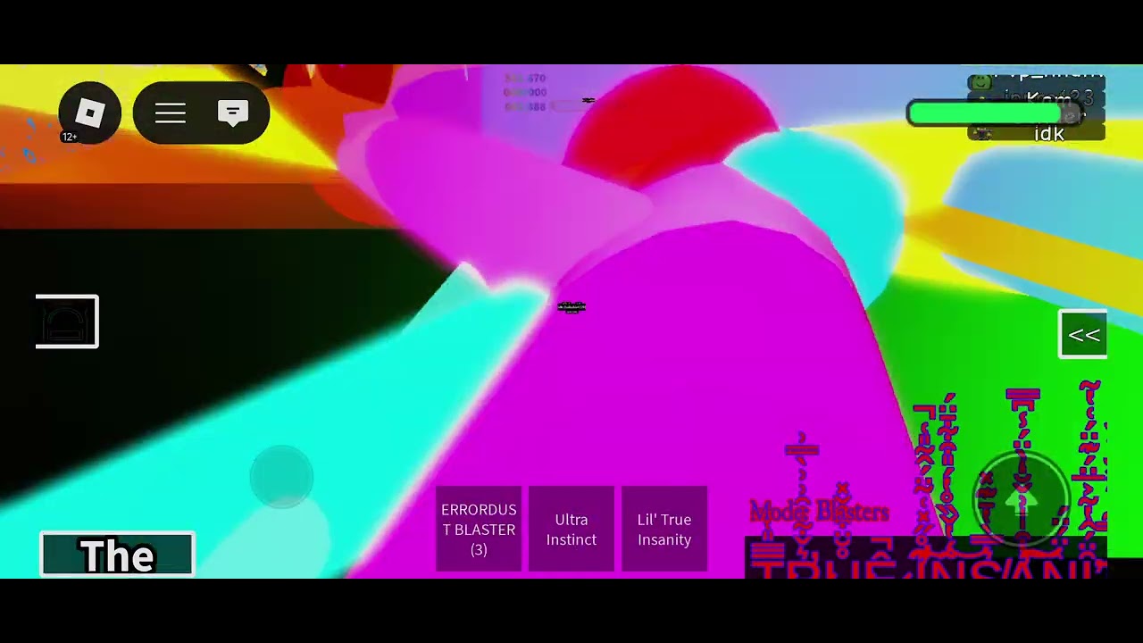Image resolution: width=1143 pixels, height=643 pixels.
Task: Click the 'Mode: Blasters' label
Action: point(819,512)
